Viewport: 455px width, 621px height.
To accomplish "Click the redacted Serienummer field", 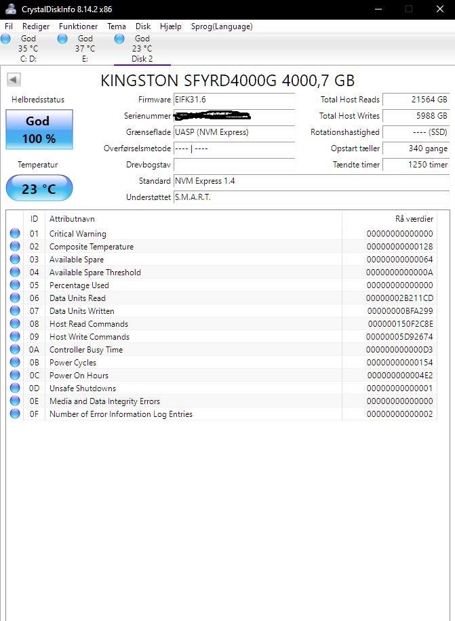I will click(235, 116).
